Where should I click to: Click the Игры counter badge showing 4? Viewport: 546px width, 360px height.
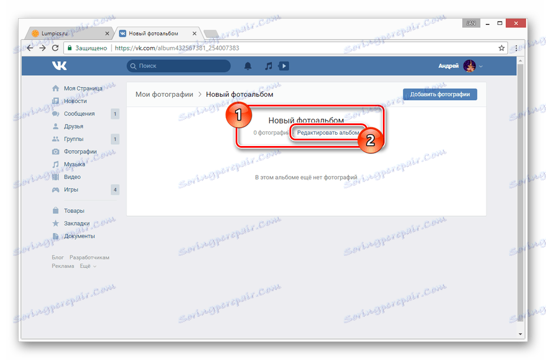click(x=115, y=190)
